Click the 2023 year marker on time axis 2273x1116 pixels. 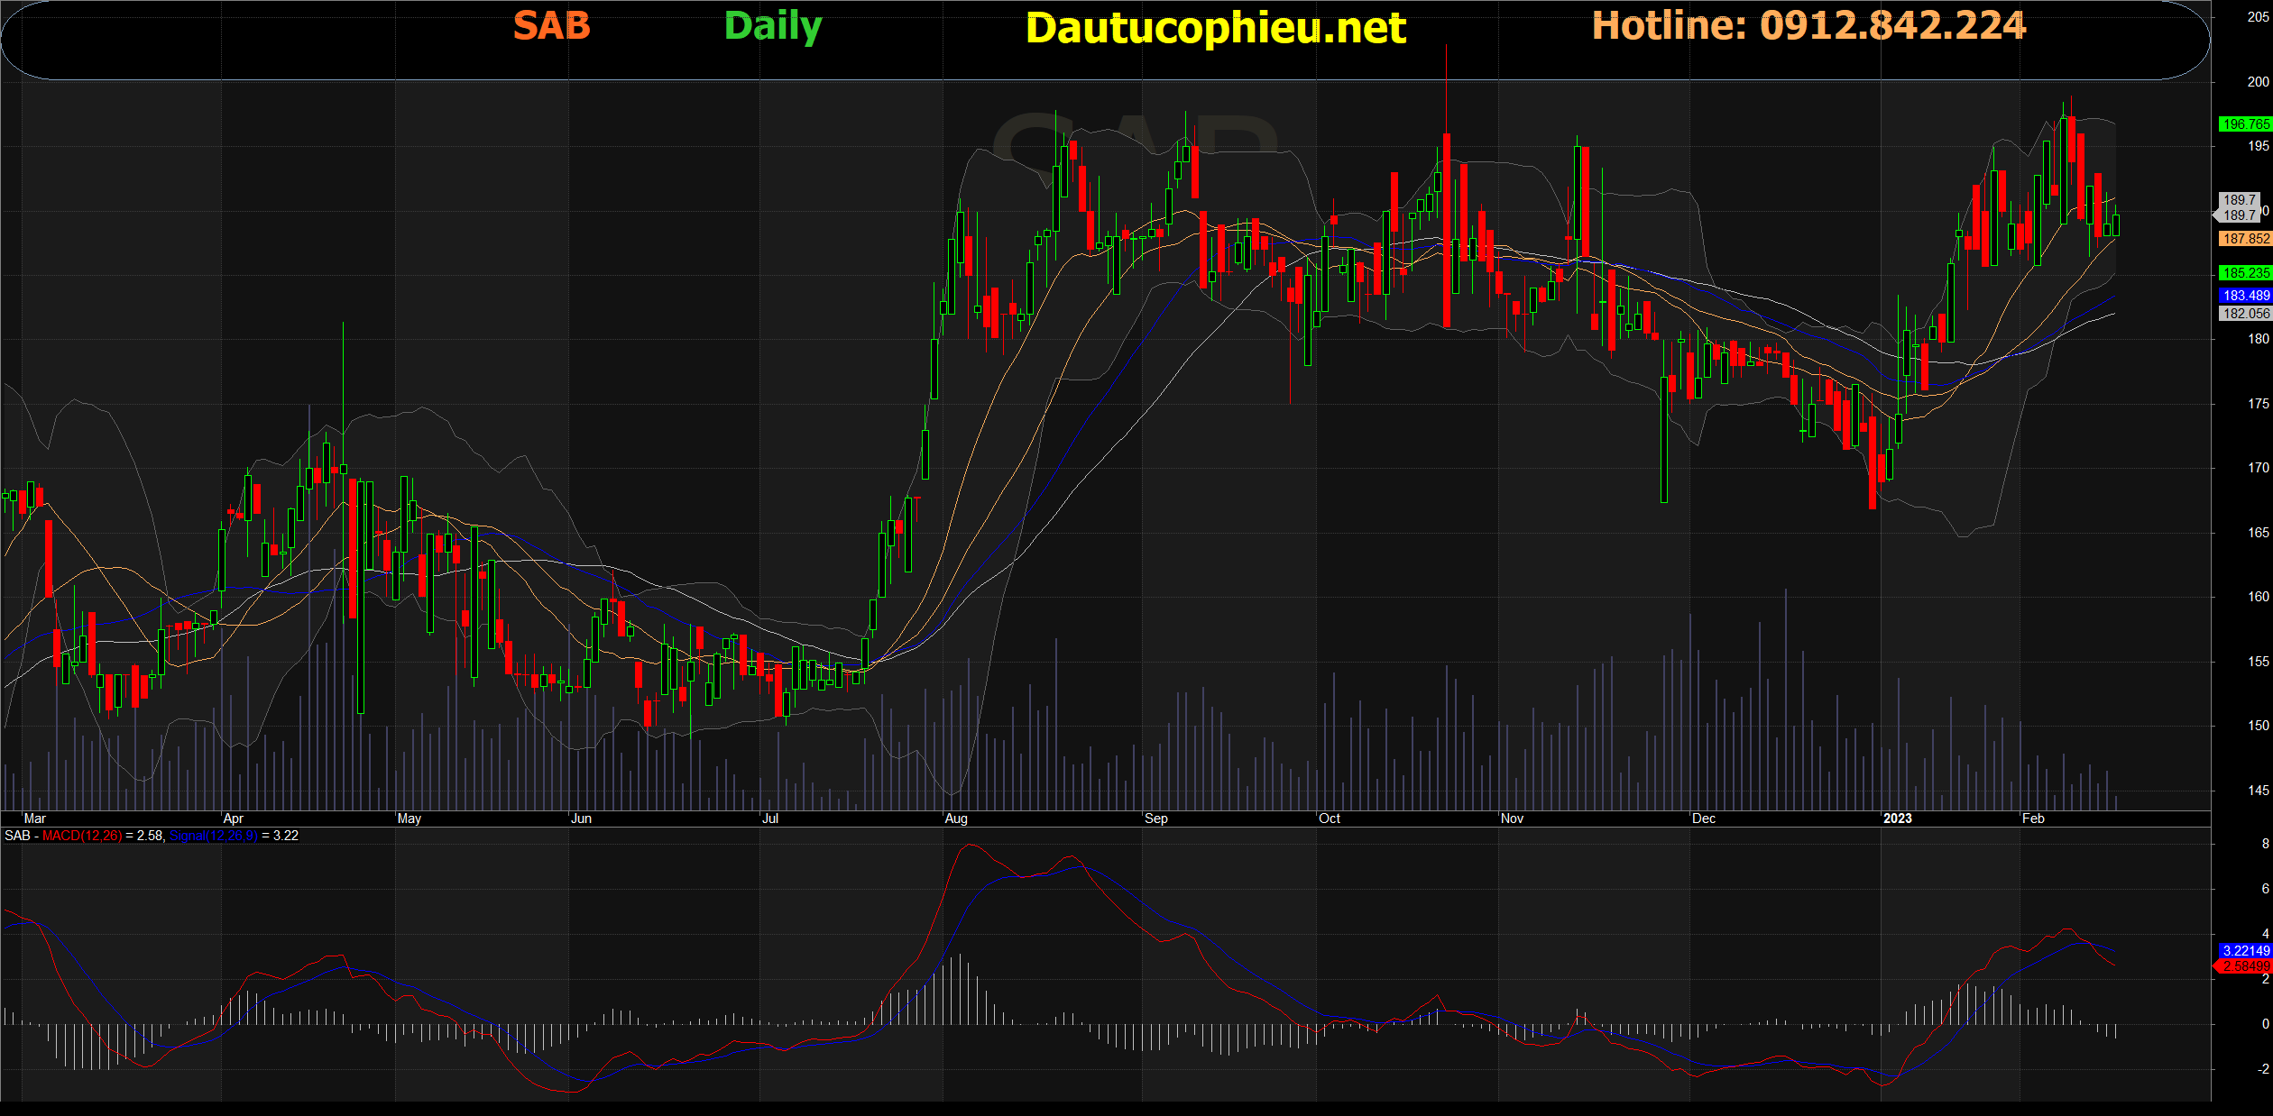(x=1897, y=819)
